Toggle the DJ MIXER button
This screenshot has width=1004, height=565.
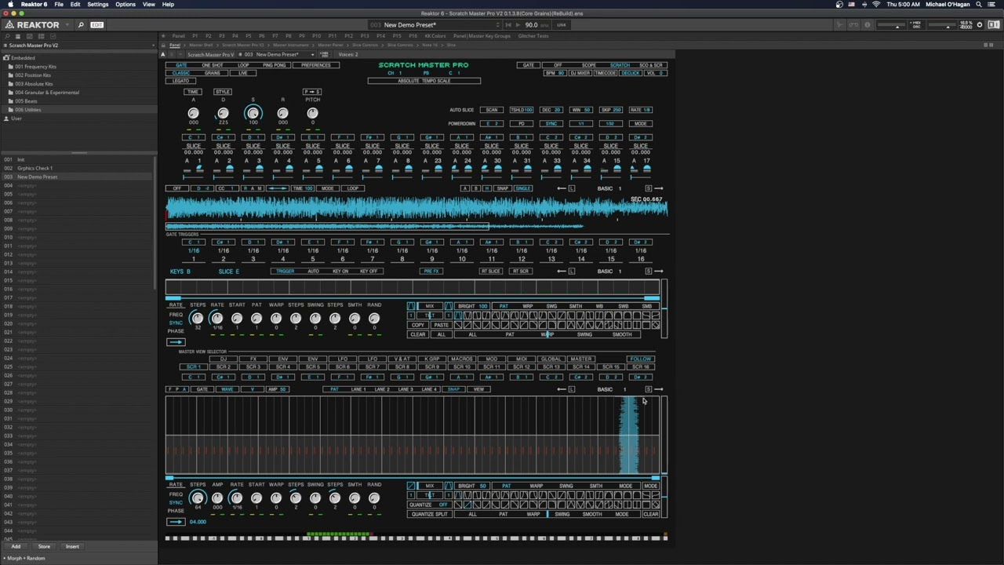click(580, 73)
